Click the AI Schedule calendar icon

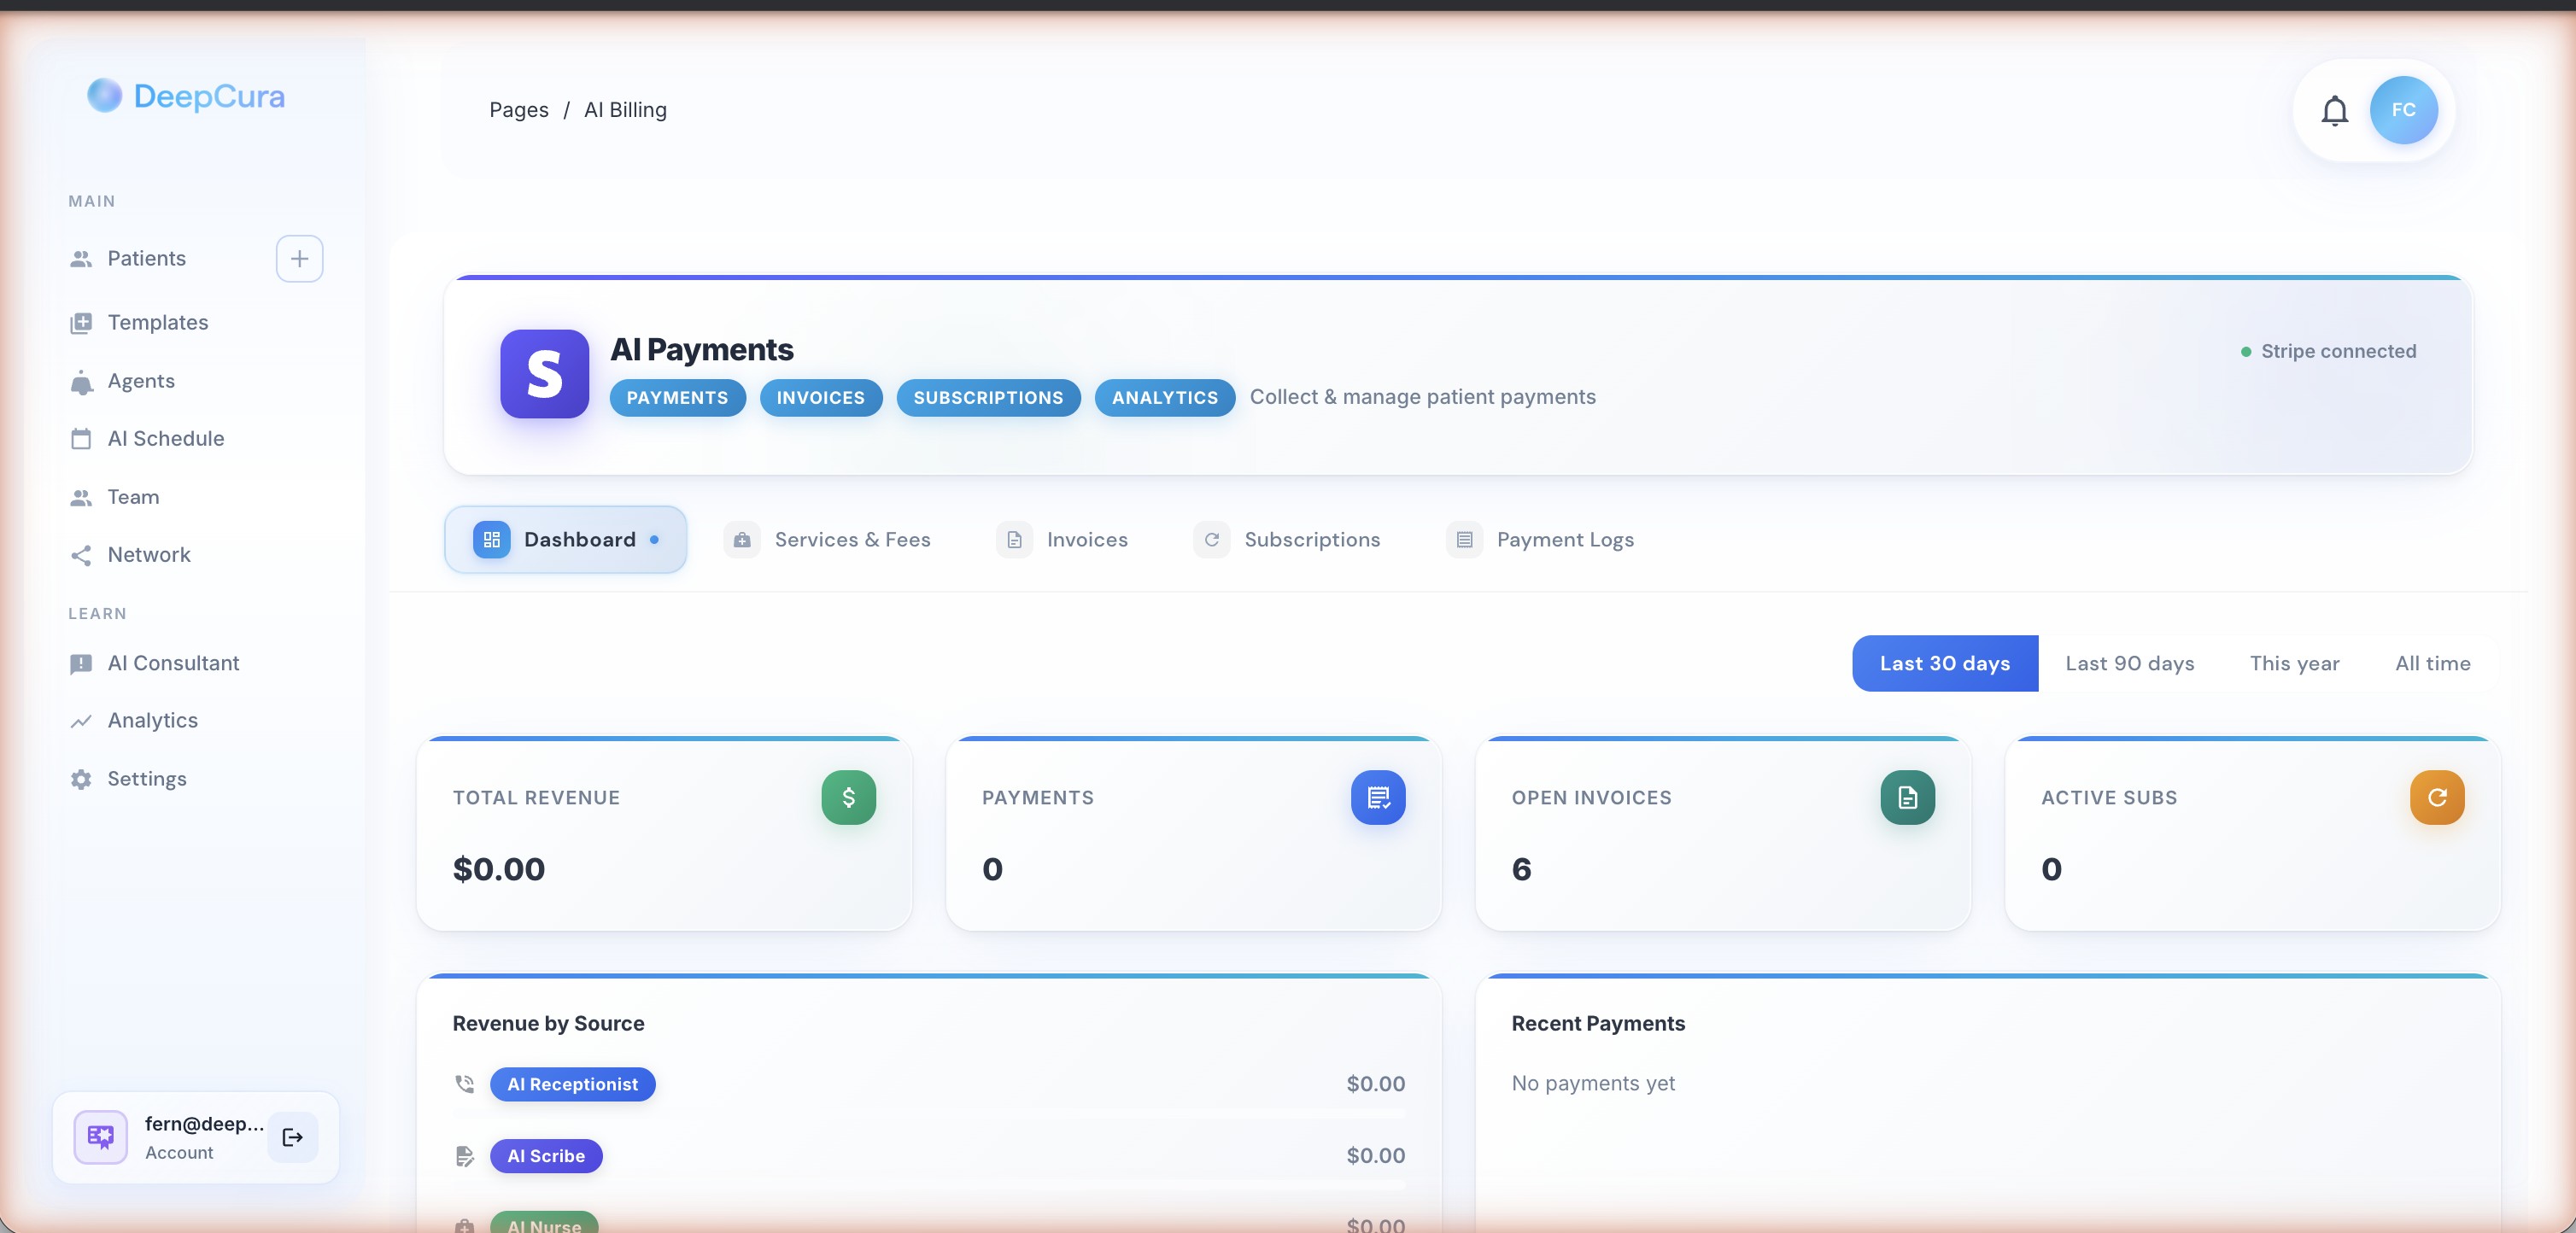point(81,439)
